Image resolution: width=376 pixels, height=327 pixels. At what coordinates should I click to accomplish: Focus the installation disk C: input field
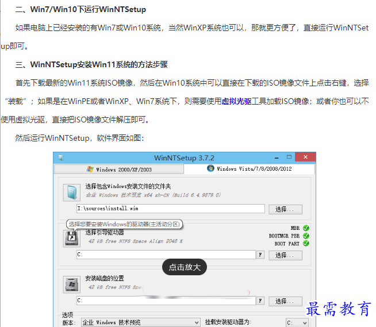click(166, 301)
